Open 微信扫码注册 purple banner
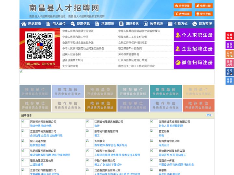Screen dimensions: 234x175 pyautogui.click(x=194, y=62)
